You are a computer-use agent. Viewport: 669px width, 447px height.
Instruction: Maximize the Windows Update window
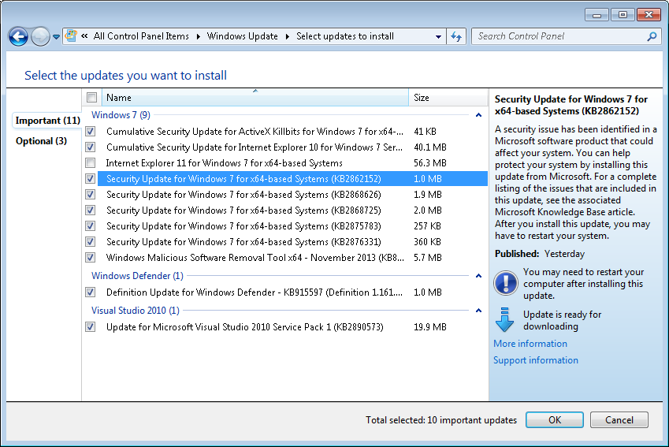point(623,15)
